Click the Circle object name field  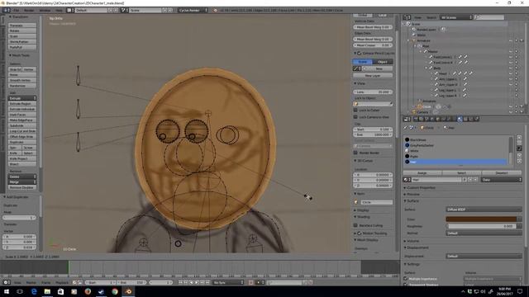click(x=376, y=202)
